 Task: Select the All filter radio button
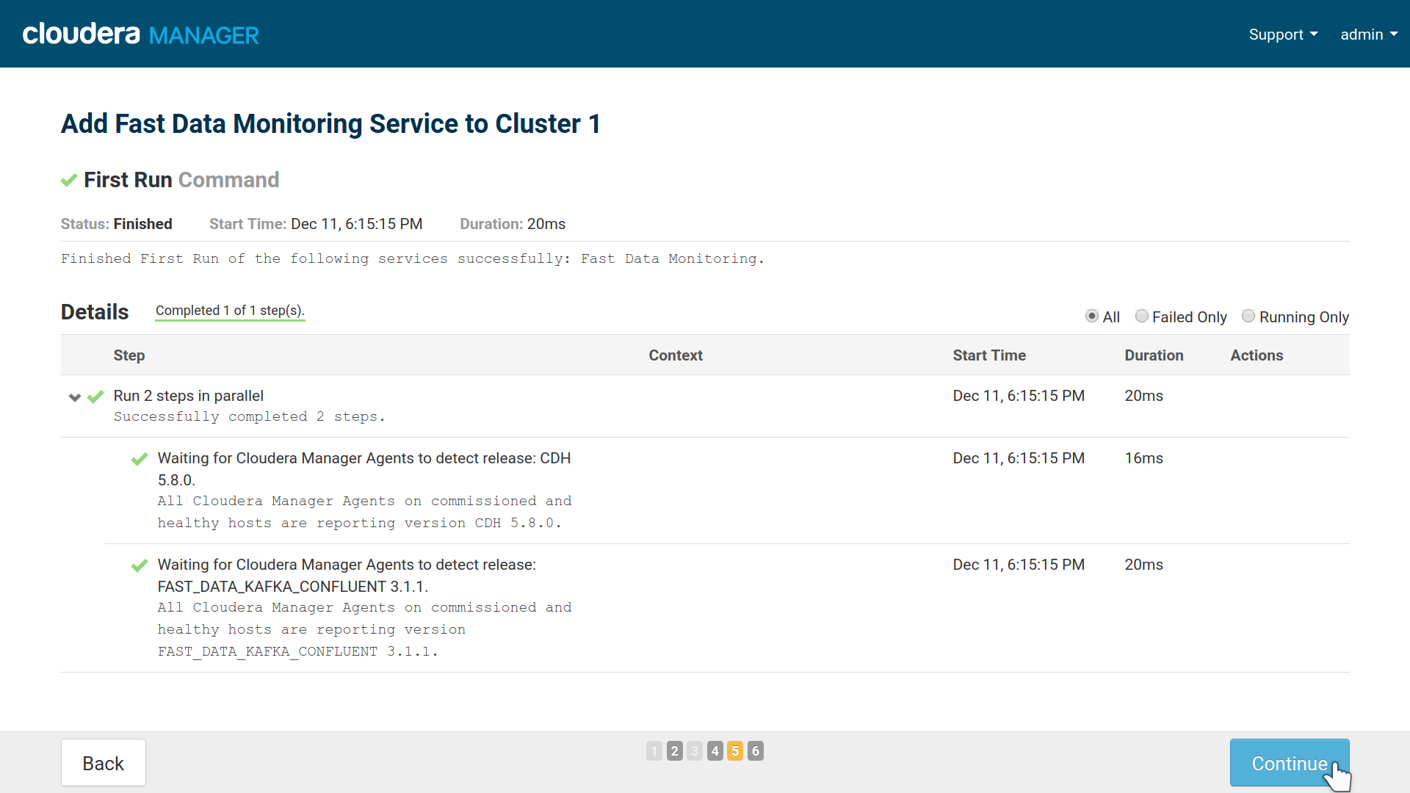(1092, 316)
